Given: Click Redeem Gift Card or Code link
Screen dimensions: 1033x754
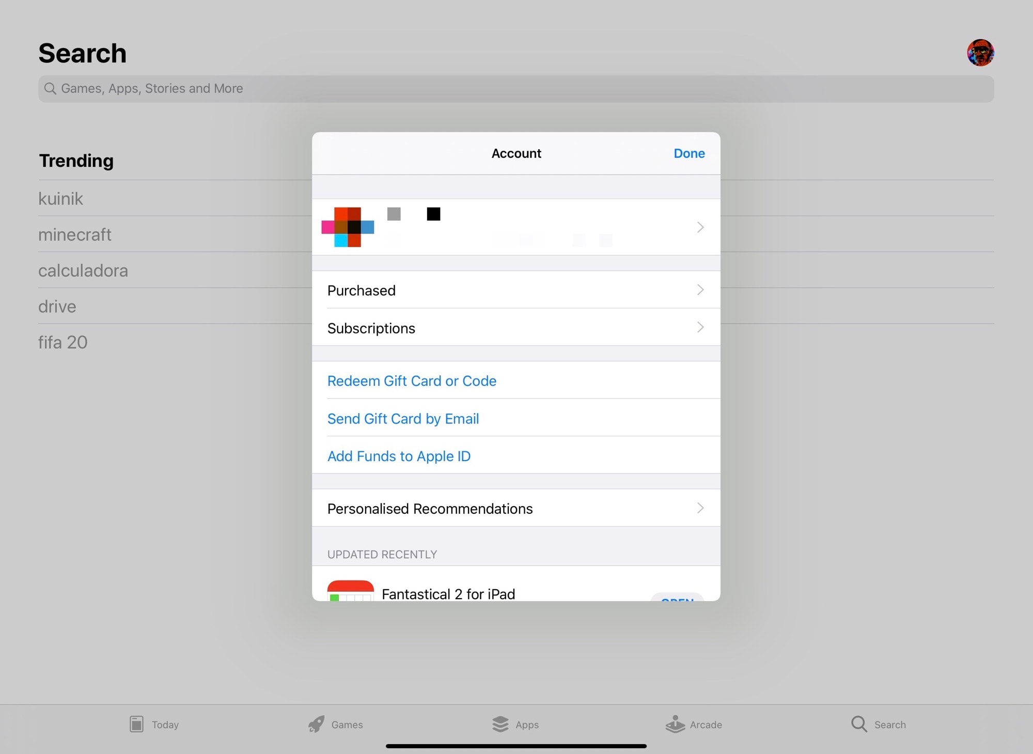Looking at the screenshot, I should [x=412, y=380].
